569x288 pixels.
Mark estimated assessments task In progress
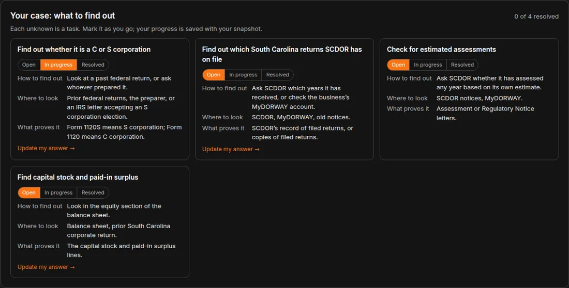[428, 65]
